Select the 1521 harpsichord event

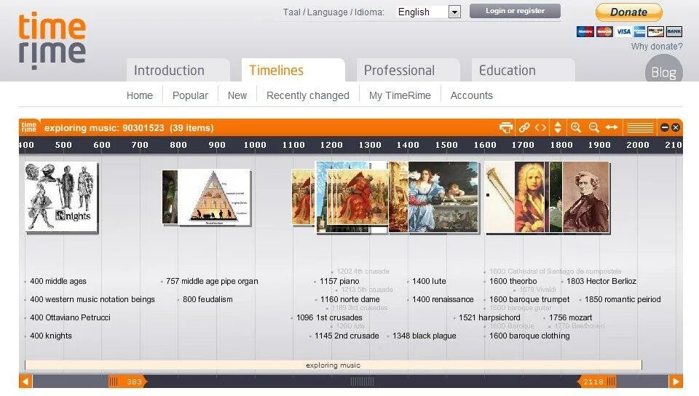[489, 317]
